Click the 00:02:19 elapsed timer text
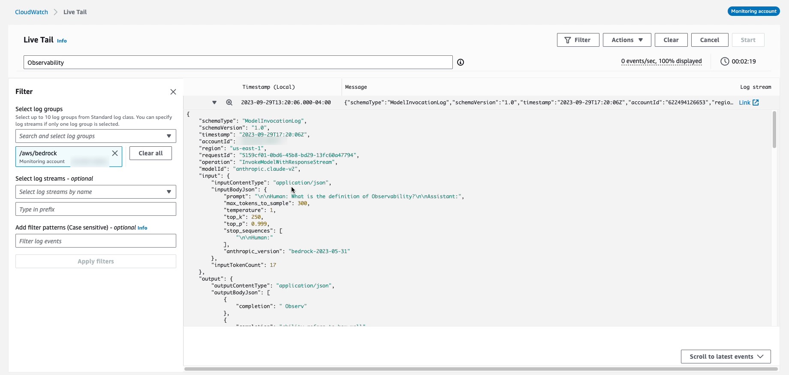Screen dimensions: 789x375 (x=744, y=61)
